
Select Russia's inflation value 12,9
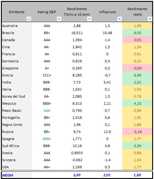[x=107, y=132]
